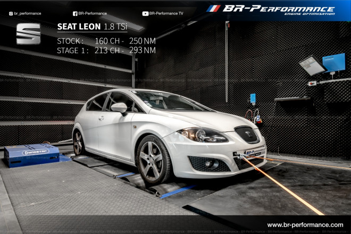The height and width of the screenshot is (234, 351).
Task: Click the French flag emblem in header
Action: 213,9
